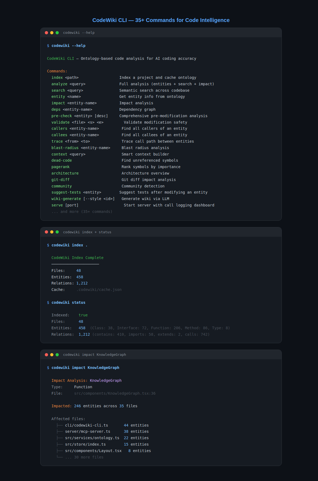Click the 'pre-check <entity> [desc]' command
Screen dimensions: 318x481
click(80, 116)
